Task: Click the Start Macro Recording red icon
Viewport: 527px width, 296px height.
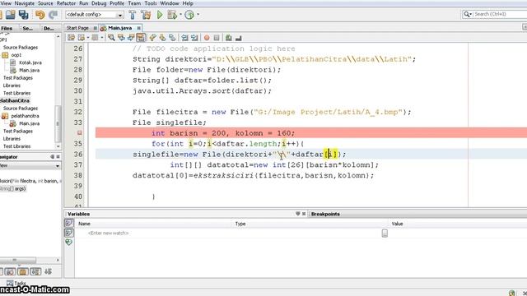Action: coord(207,38)
